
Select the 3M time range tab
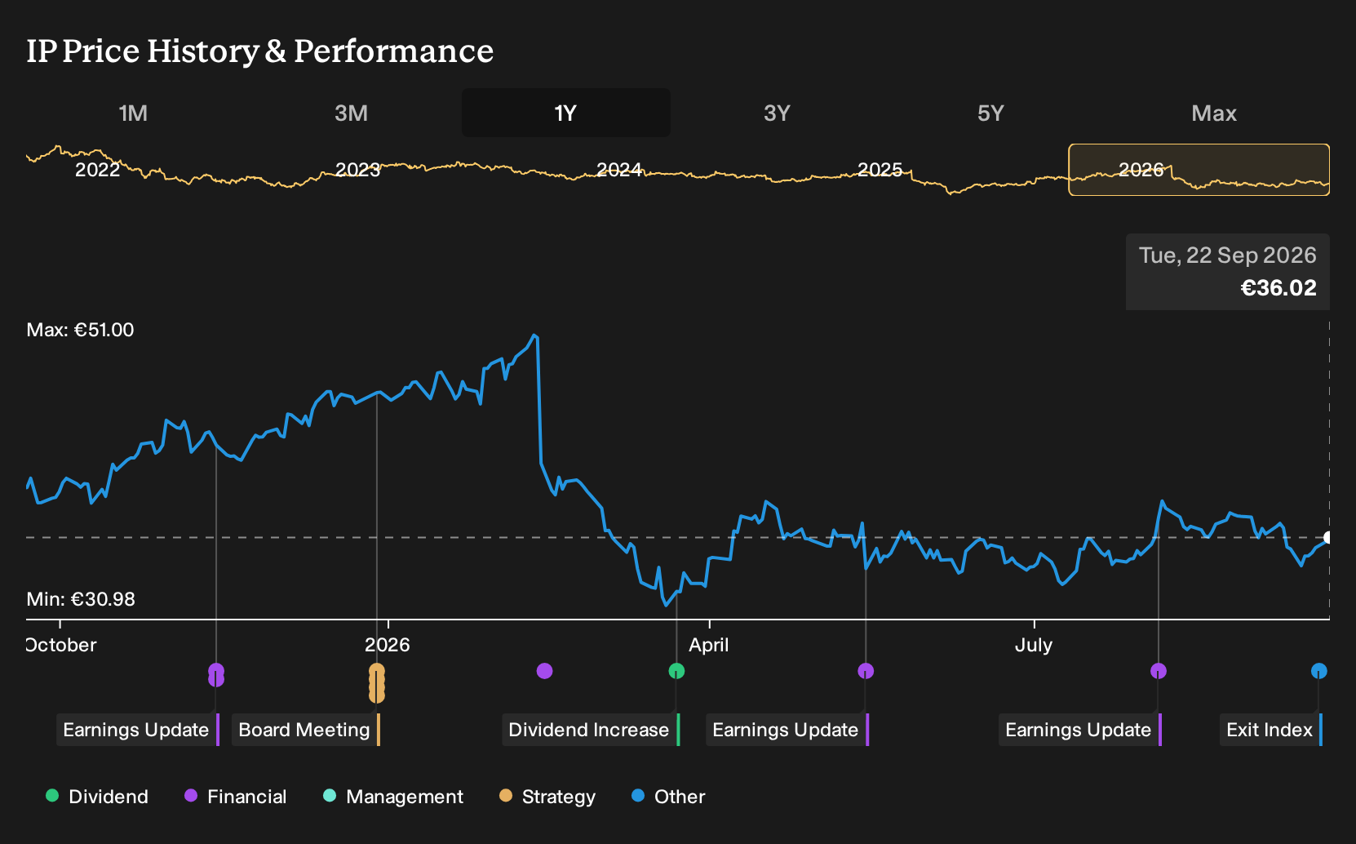[x=351, y=113]
